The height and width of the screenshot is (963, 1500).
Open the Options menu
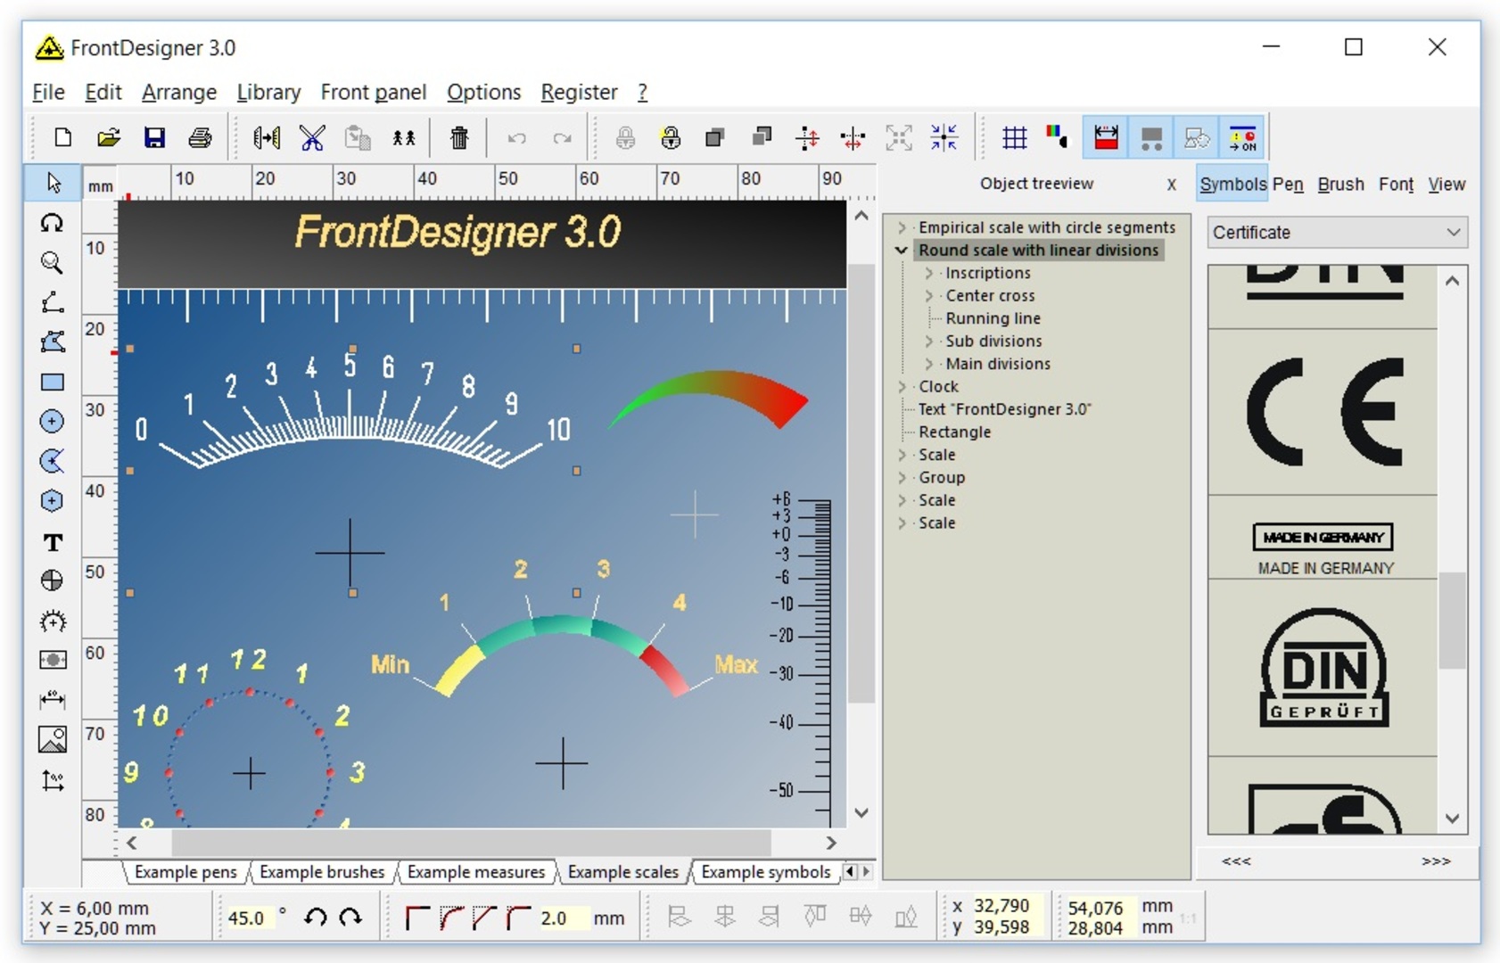(483, 92)
